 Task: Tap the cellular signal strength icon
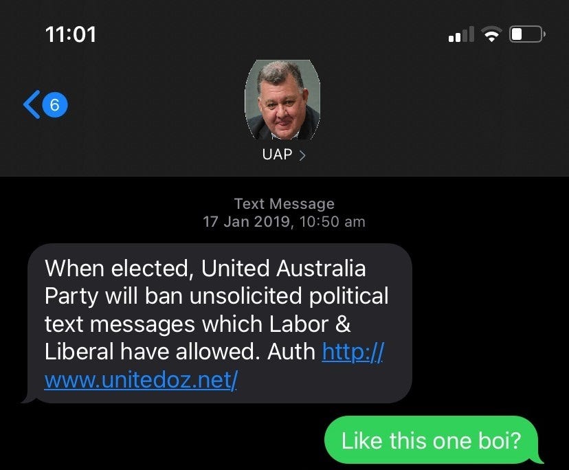coord(461,34)
